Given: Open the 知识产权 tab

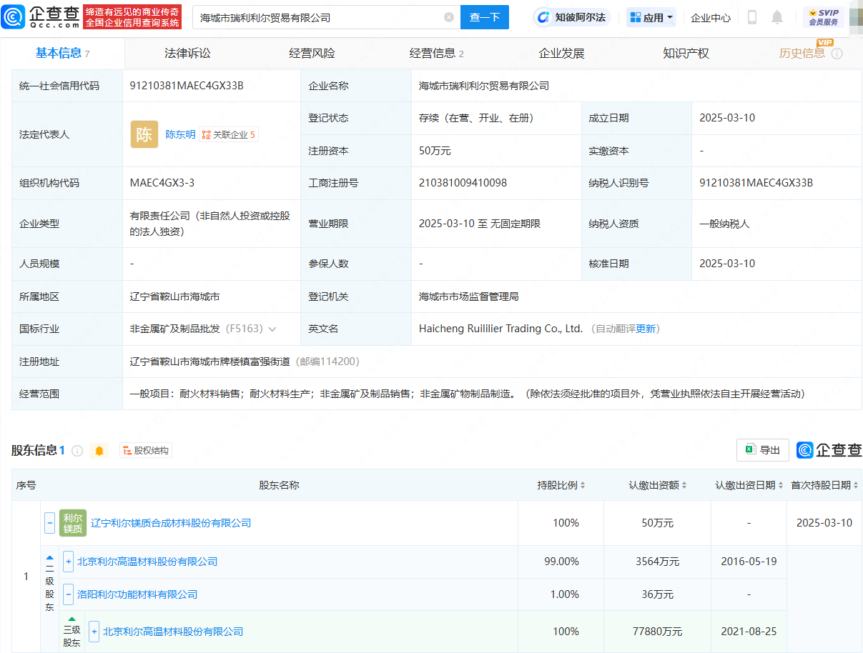Looking at the screenshot, I should coord(686,54).
